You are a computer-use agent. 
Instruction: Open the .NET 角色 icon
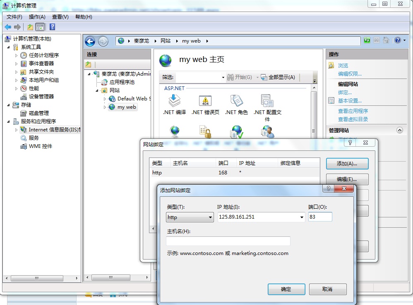pos(236,101)
